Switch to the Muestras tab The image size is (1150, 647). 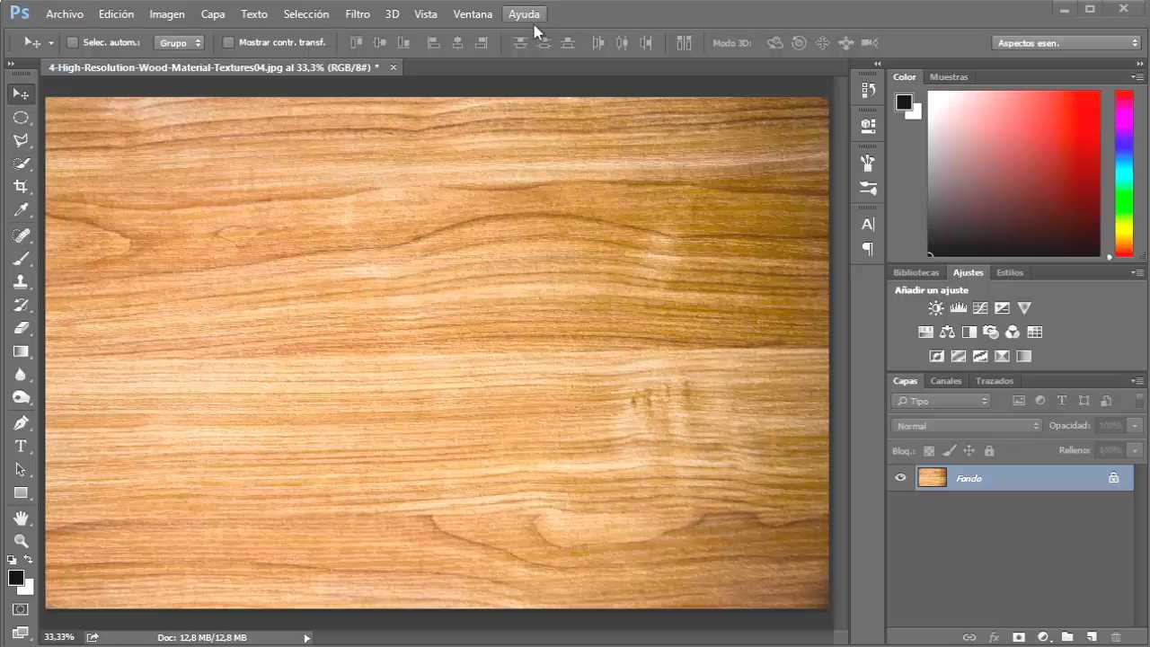(x=949, y=77)
